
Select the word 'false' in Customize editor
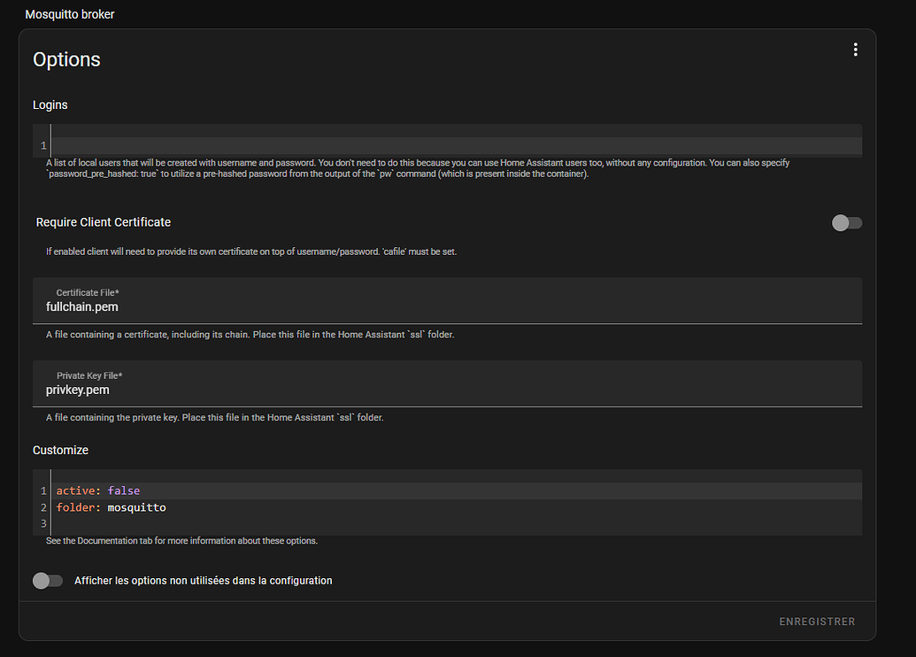[124, 491]
